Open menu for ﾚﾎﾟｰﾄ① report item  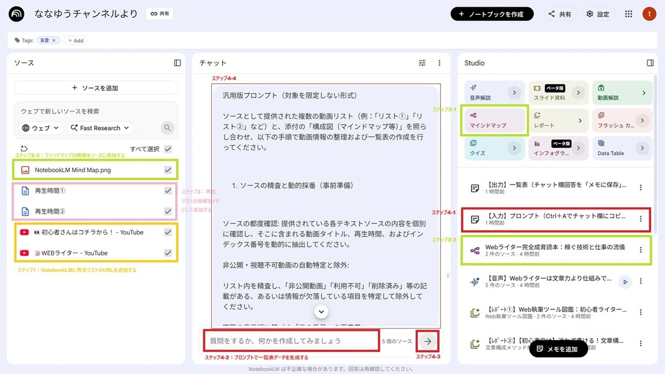(x=641, y=313)
